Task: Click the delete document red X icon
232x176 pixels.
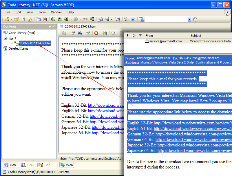Action: pos(45,19)
